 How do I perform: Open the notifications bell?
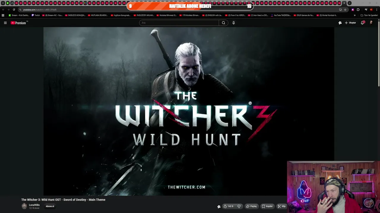tap(362, 23)
